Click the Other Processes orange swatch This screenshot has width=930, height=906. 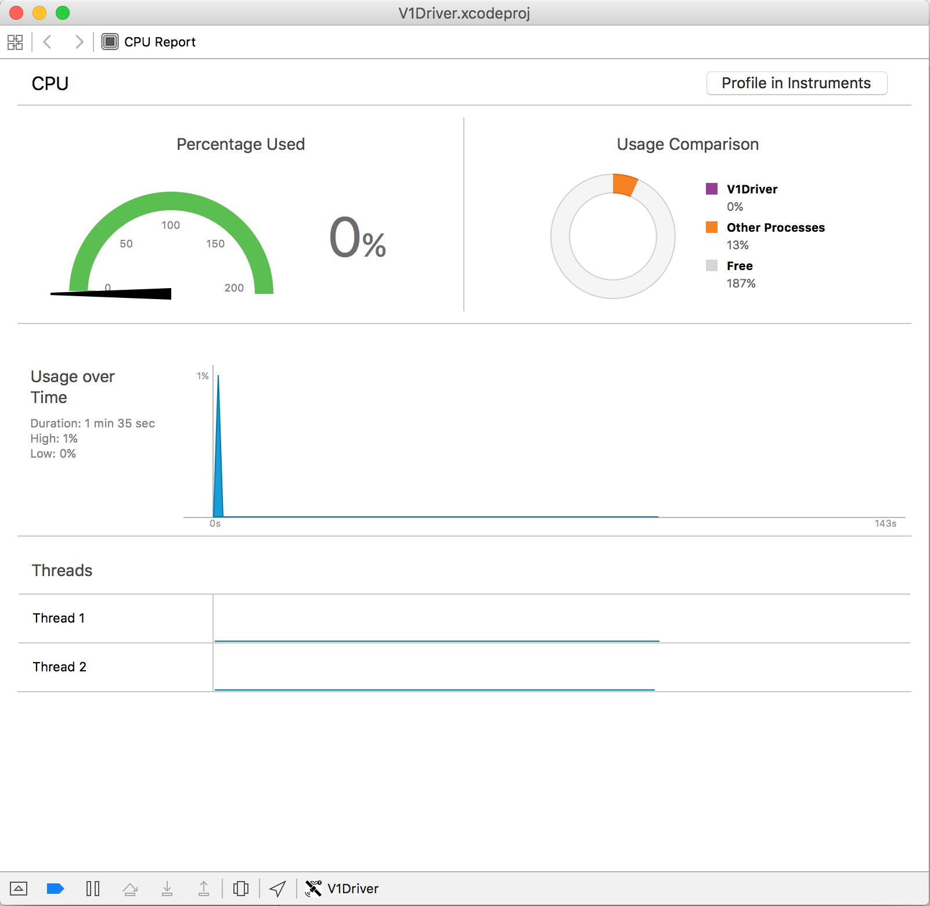click(x=712, y=227)
